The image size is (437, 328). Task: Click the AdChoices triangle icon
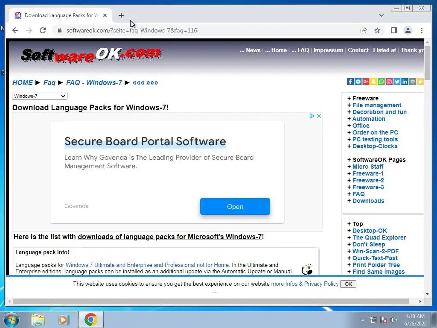312,116
